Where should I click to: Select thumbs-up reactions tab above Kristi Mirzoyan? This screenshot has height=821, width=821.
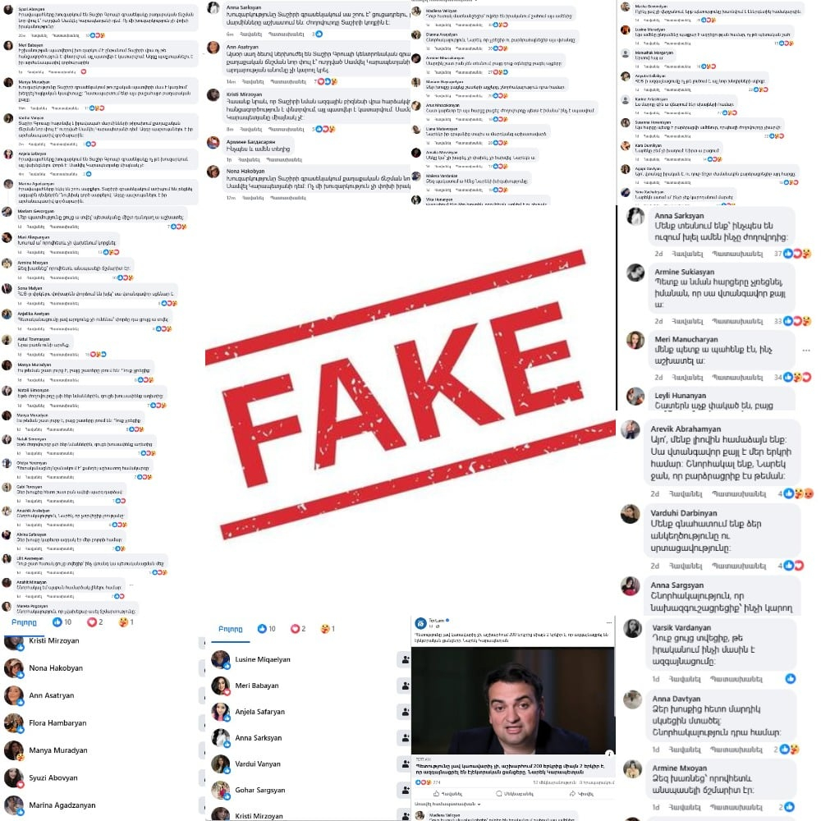coord(62,622)
